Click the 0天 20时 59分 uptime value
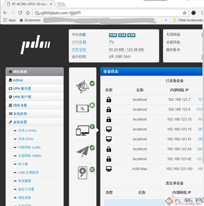Viewport: 204px width, 206px height. click(120, 57)
